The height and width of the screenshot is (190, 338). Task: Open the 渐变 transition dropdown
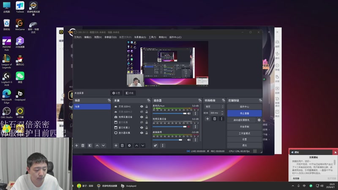point(214,106)
